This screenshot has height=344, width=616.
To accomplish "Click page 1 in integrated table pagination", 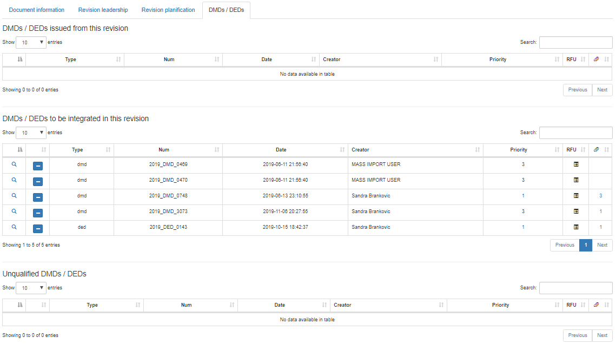I will click(585, 245).
